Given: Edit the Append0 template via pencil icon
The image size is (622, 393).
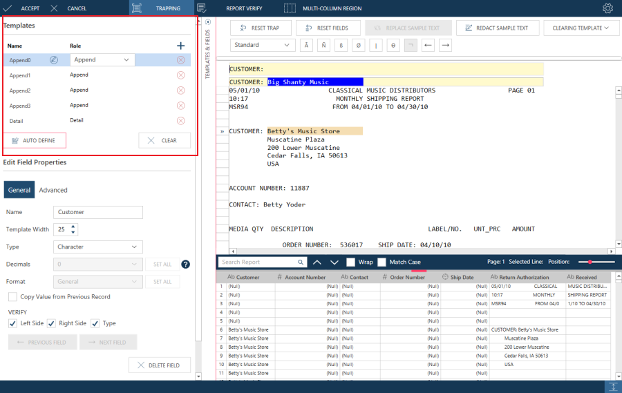Looking at the screenshot, I should tap(54, 60).
